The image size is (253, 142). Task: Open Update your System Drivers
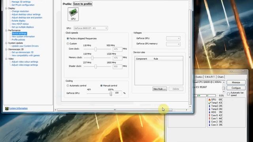coord(25,46)
